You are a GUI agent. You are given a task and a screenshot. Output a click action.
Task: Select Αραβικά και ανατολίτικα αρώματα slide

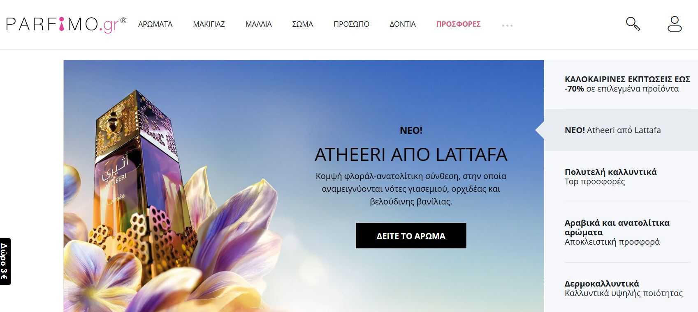(621, 232)
